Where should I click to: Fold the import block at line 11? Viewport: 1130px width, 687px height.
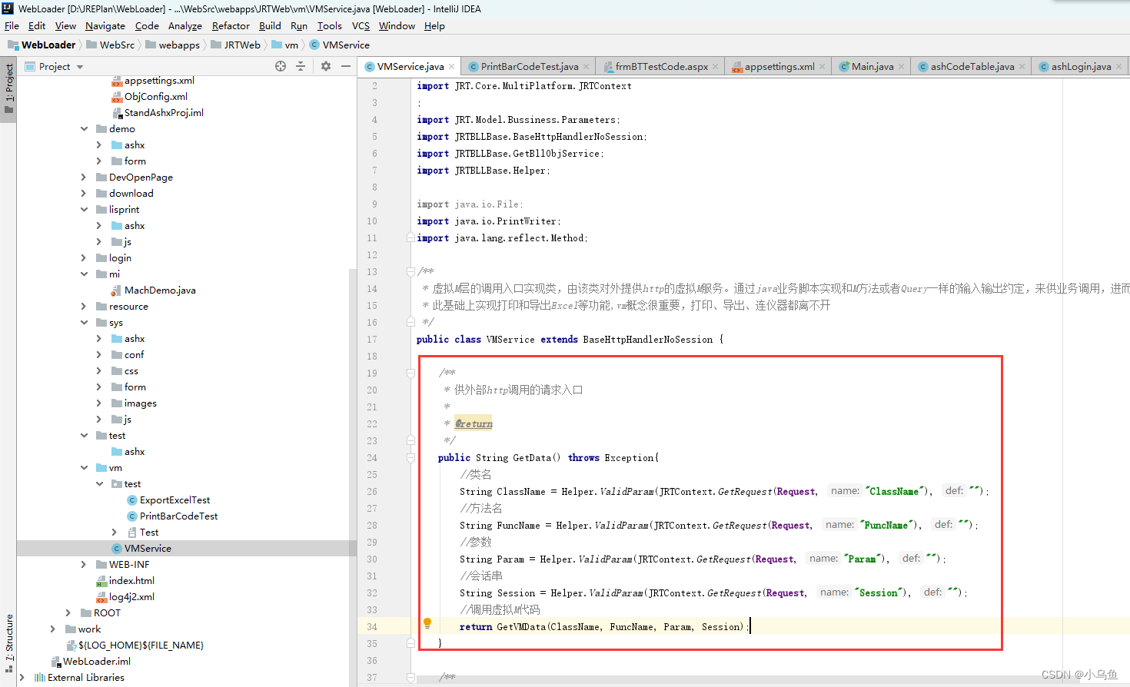coord(410,237)
